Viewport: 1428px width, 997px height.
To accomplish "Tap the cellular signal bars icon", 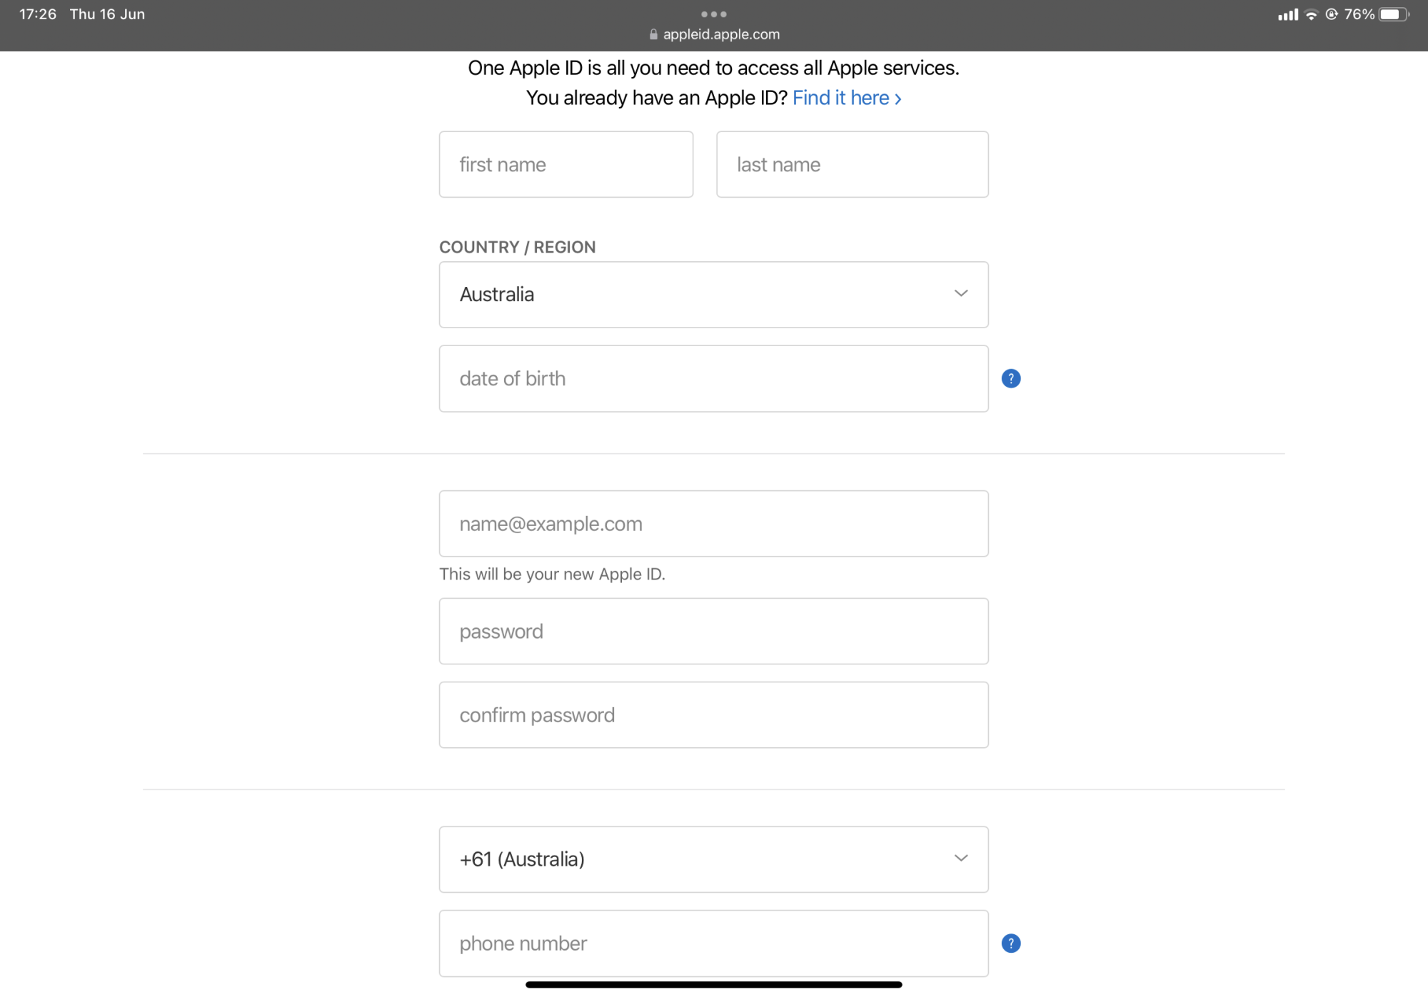I will click(1287, 14).
